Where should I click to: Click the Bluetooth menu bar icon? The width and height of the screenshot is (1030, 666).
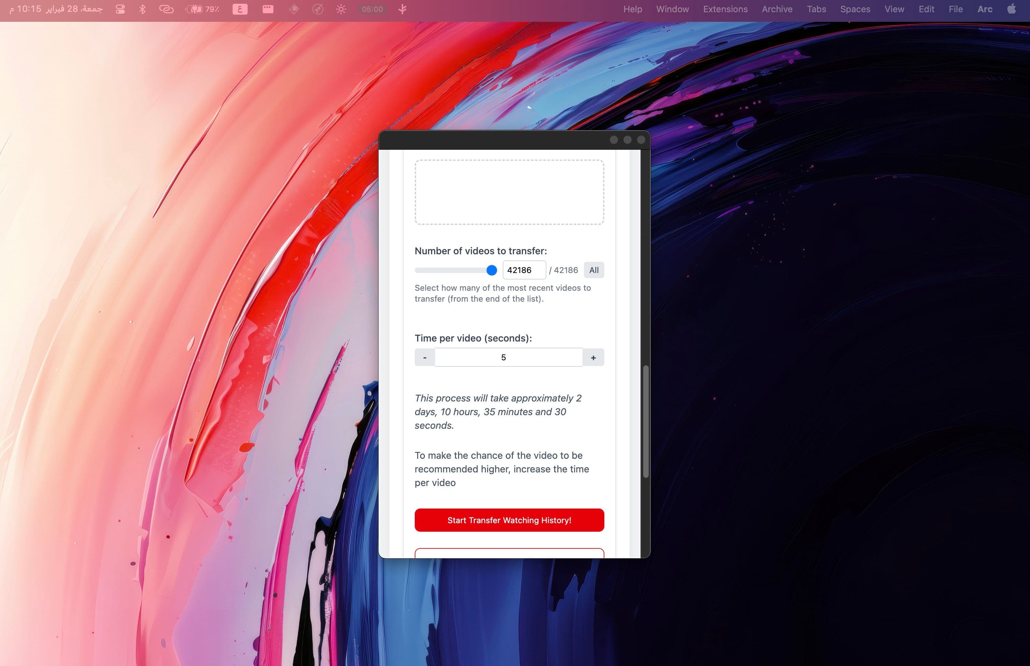pos(142,9)
